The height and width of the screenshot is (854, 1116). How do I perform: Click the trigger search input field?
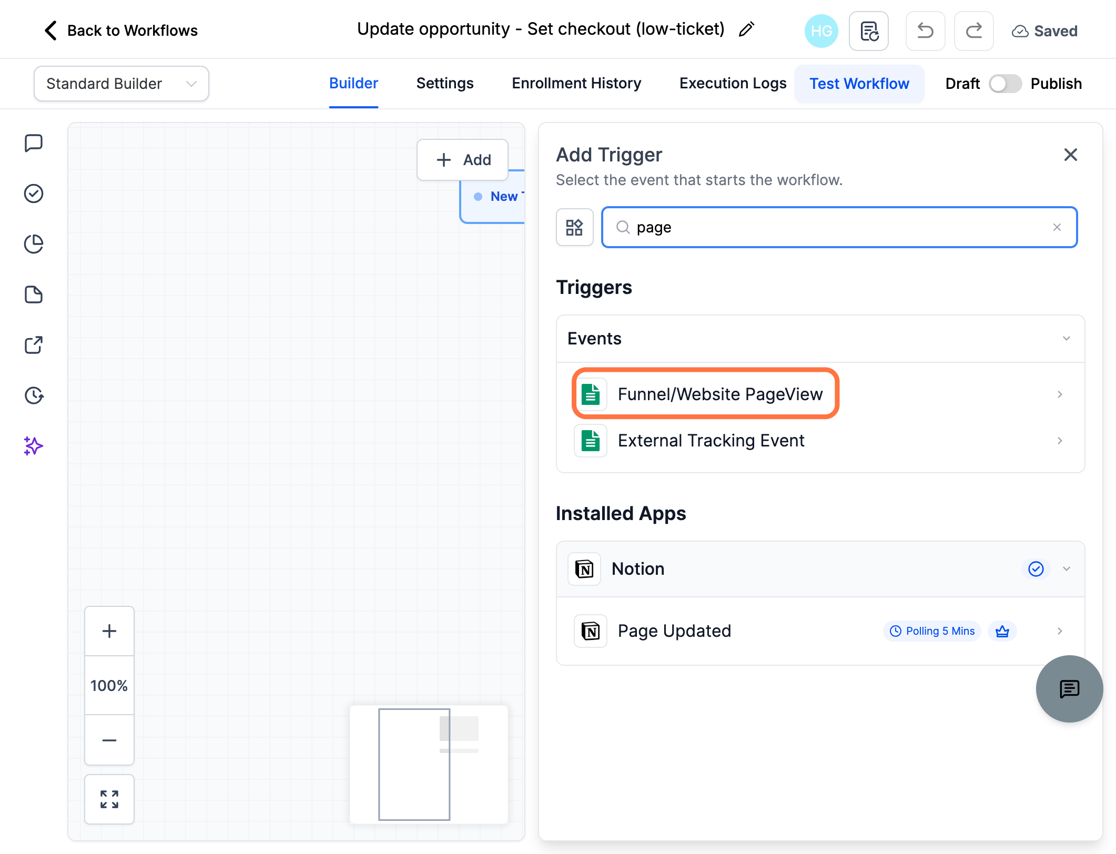pyautogui.click(x=839, y=227)
